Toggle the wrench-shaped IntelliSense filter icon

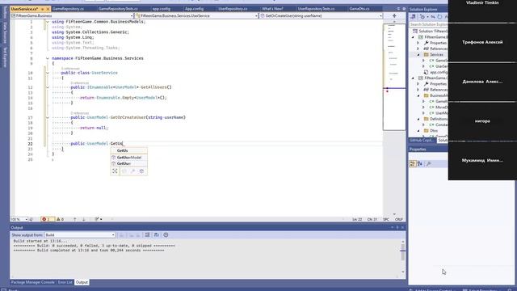click(132, 171)
